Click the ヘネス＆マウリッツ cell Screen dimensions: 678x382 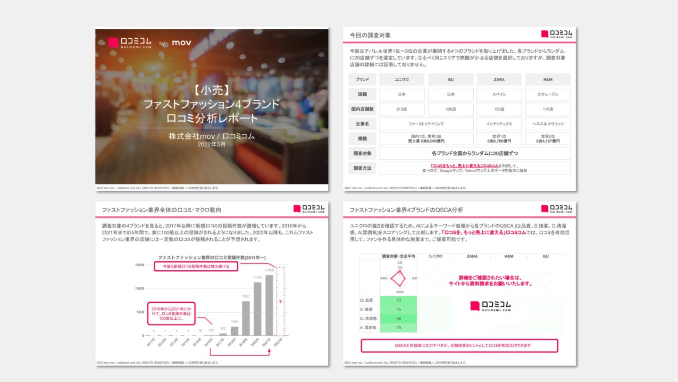point(548,124)
